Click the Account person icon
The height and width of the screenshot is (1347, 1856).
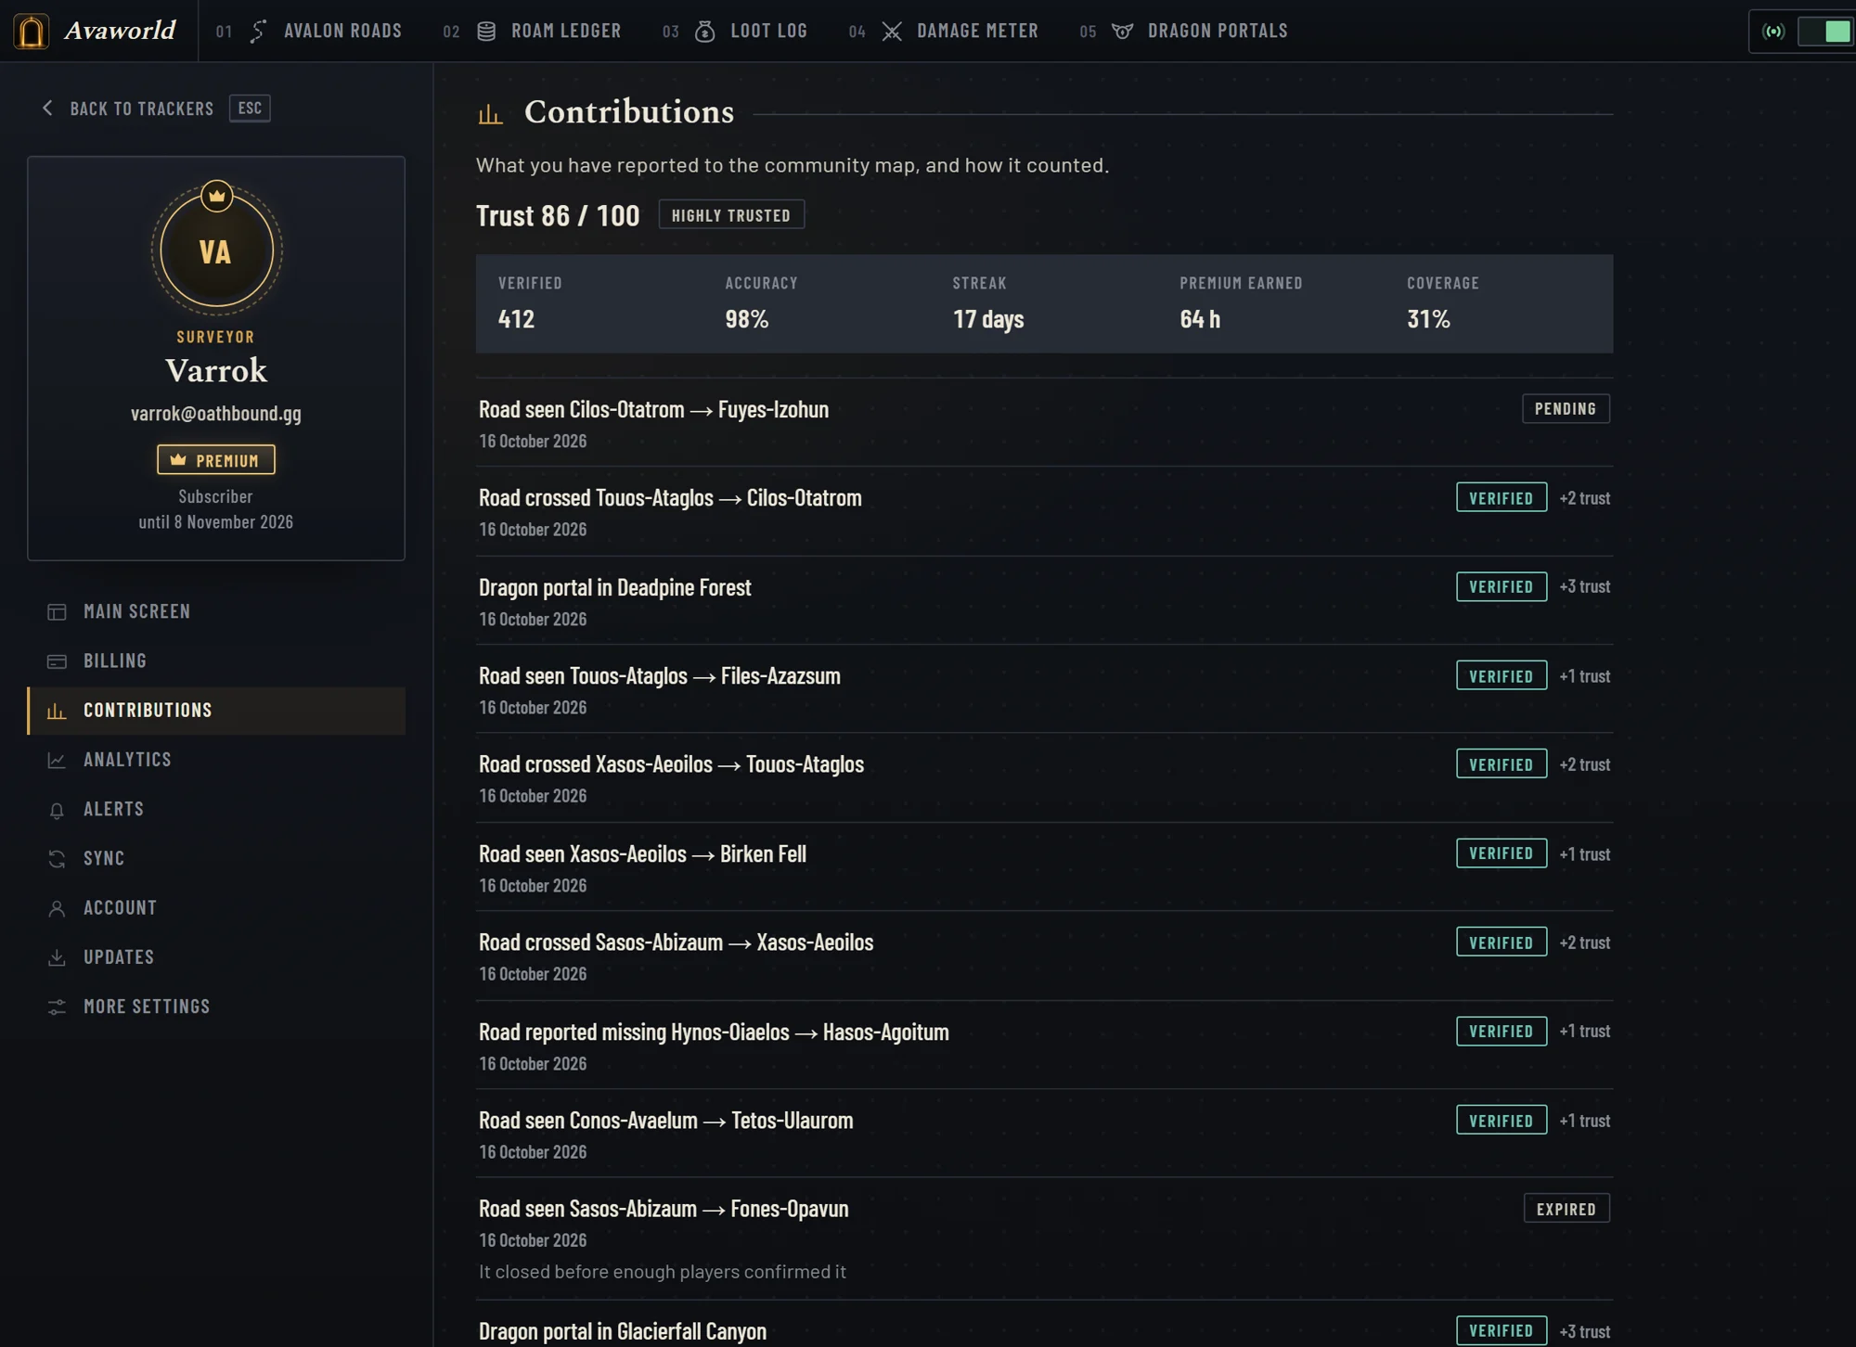[x=57, y=908]
